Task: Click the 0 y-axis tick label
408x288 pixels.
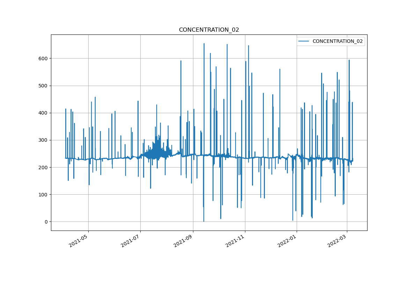Action: [x=46, y=222]
